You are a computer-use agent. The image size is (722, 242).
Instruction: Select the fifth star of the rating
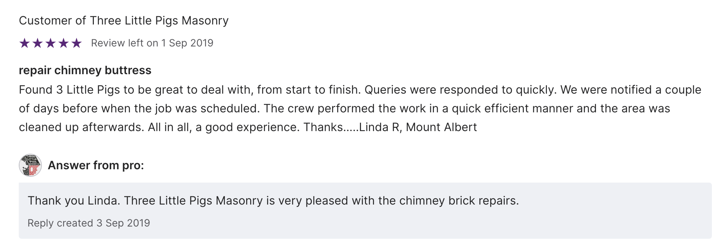point(77,44)
